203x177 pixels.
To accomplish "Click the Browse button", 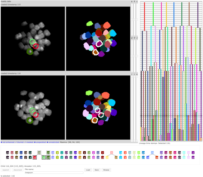I will pyautogui.click(x=106, y=170).
